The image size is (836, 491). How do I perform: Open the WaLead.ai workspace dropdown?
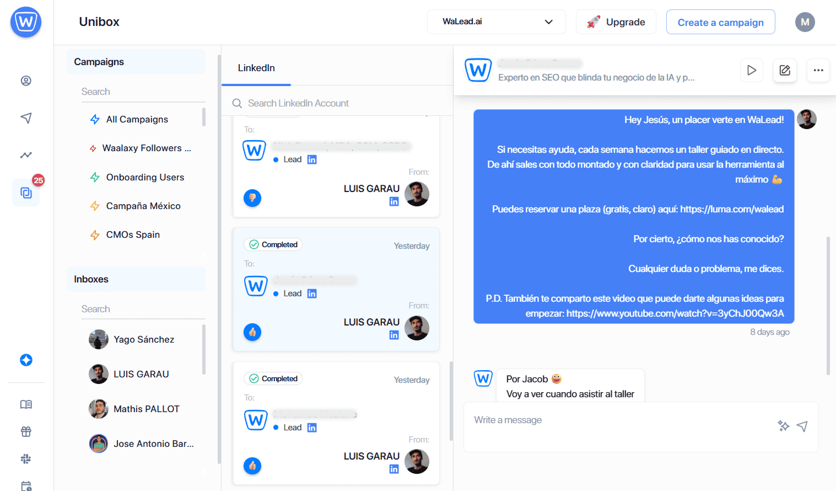click(x=497, y=22)
